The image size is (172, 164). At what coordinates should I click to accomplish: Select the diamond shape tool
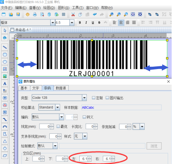click(x=5, y=148)
